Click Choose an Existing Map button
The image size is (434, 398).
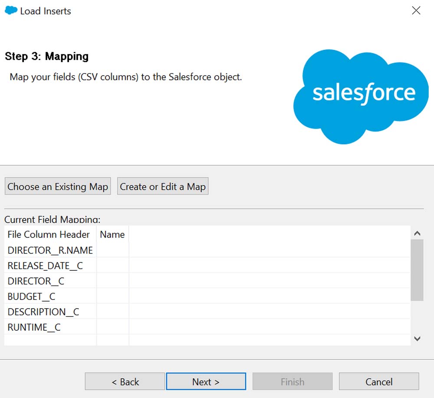point(58,187)
